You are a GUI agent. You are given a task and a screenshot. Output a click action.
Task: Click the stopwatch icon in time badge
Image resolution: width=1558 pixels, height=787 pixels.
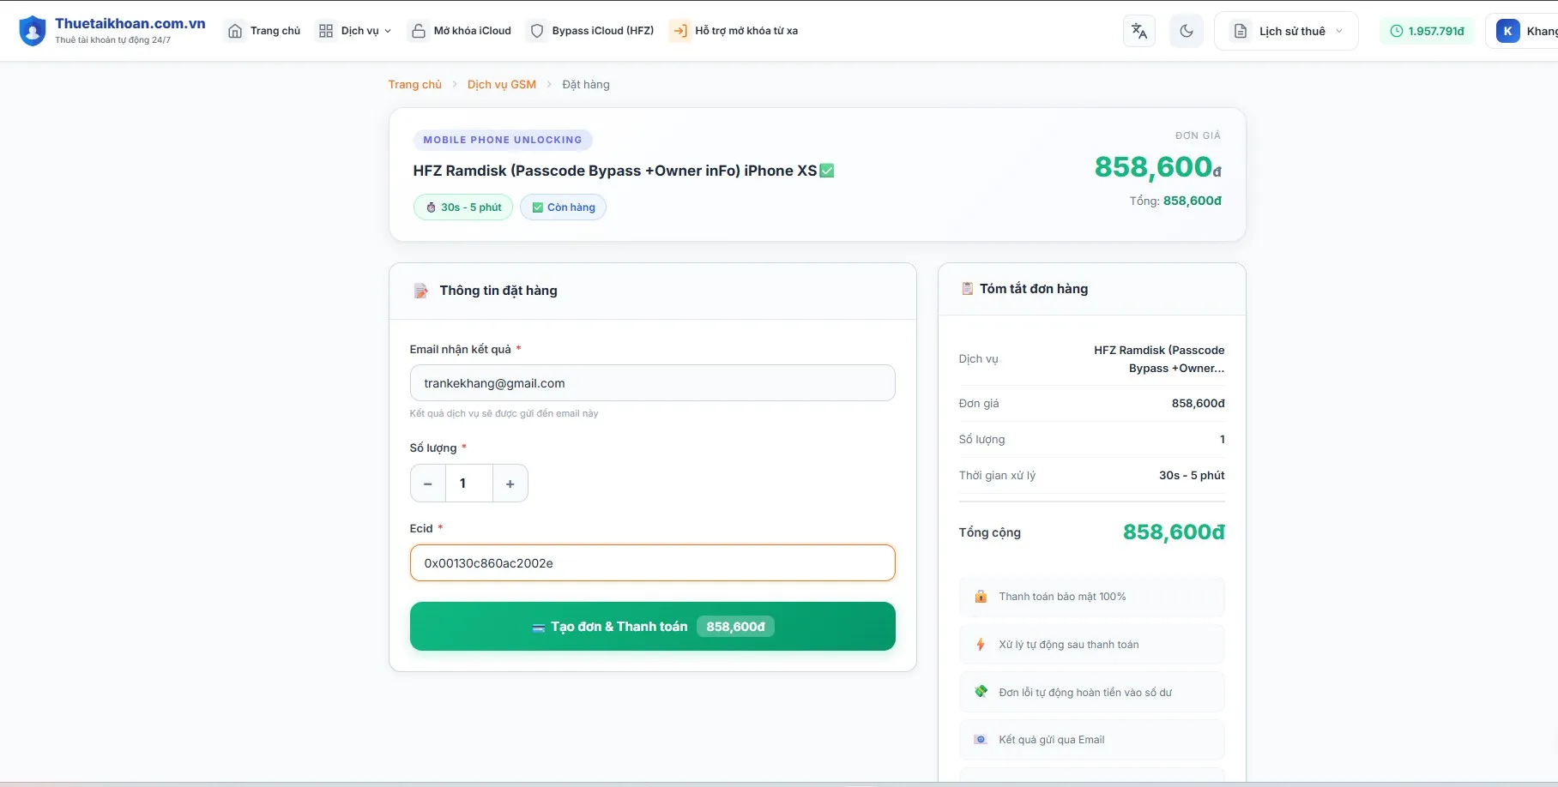pos(432,207)
